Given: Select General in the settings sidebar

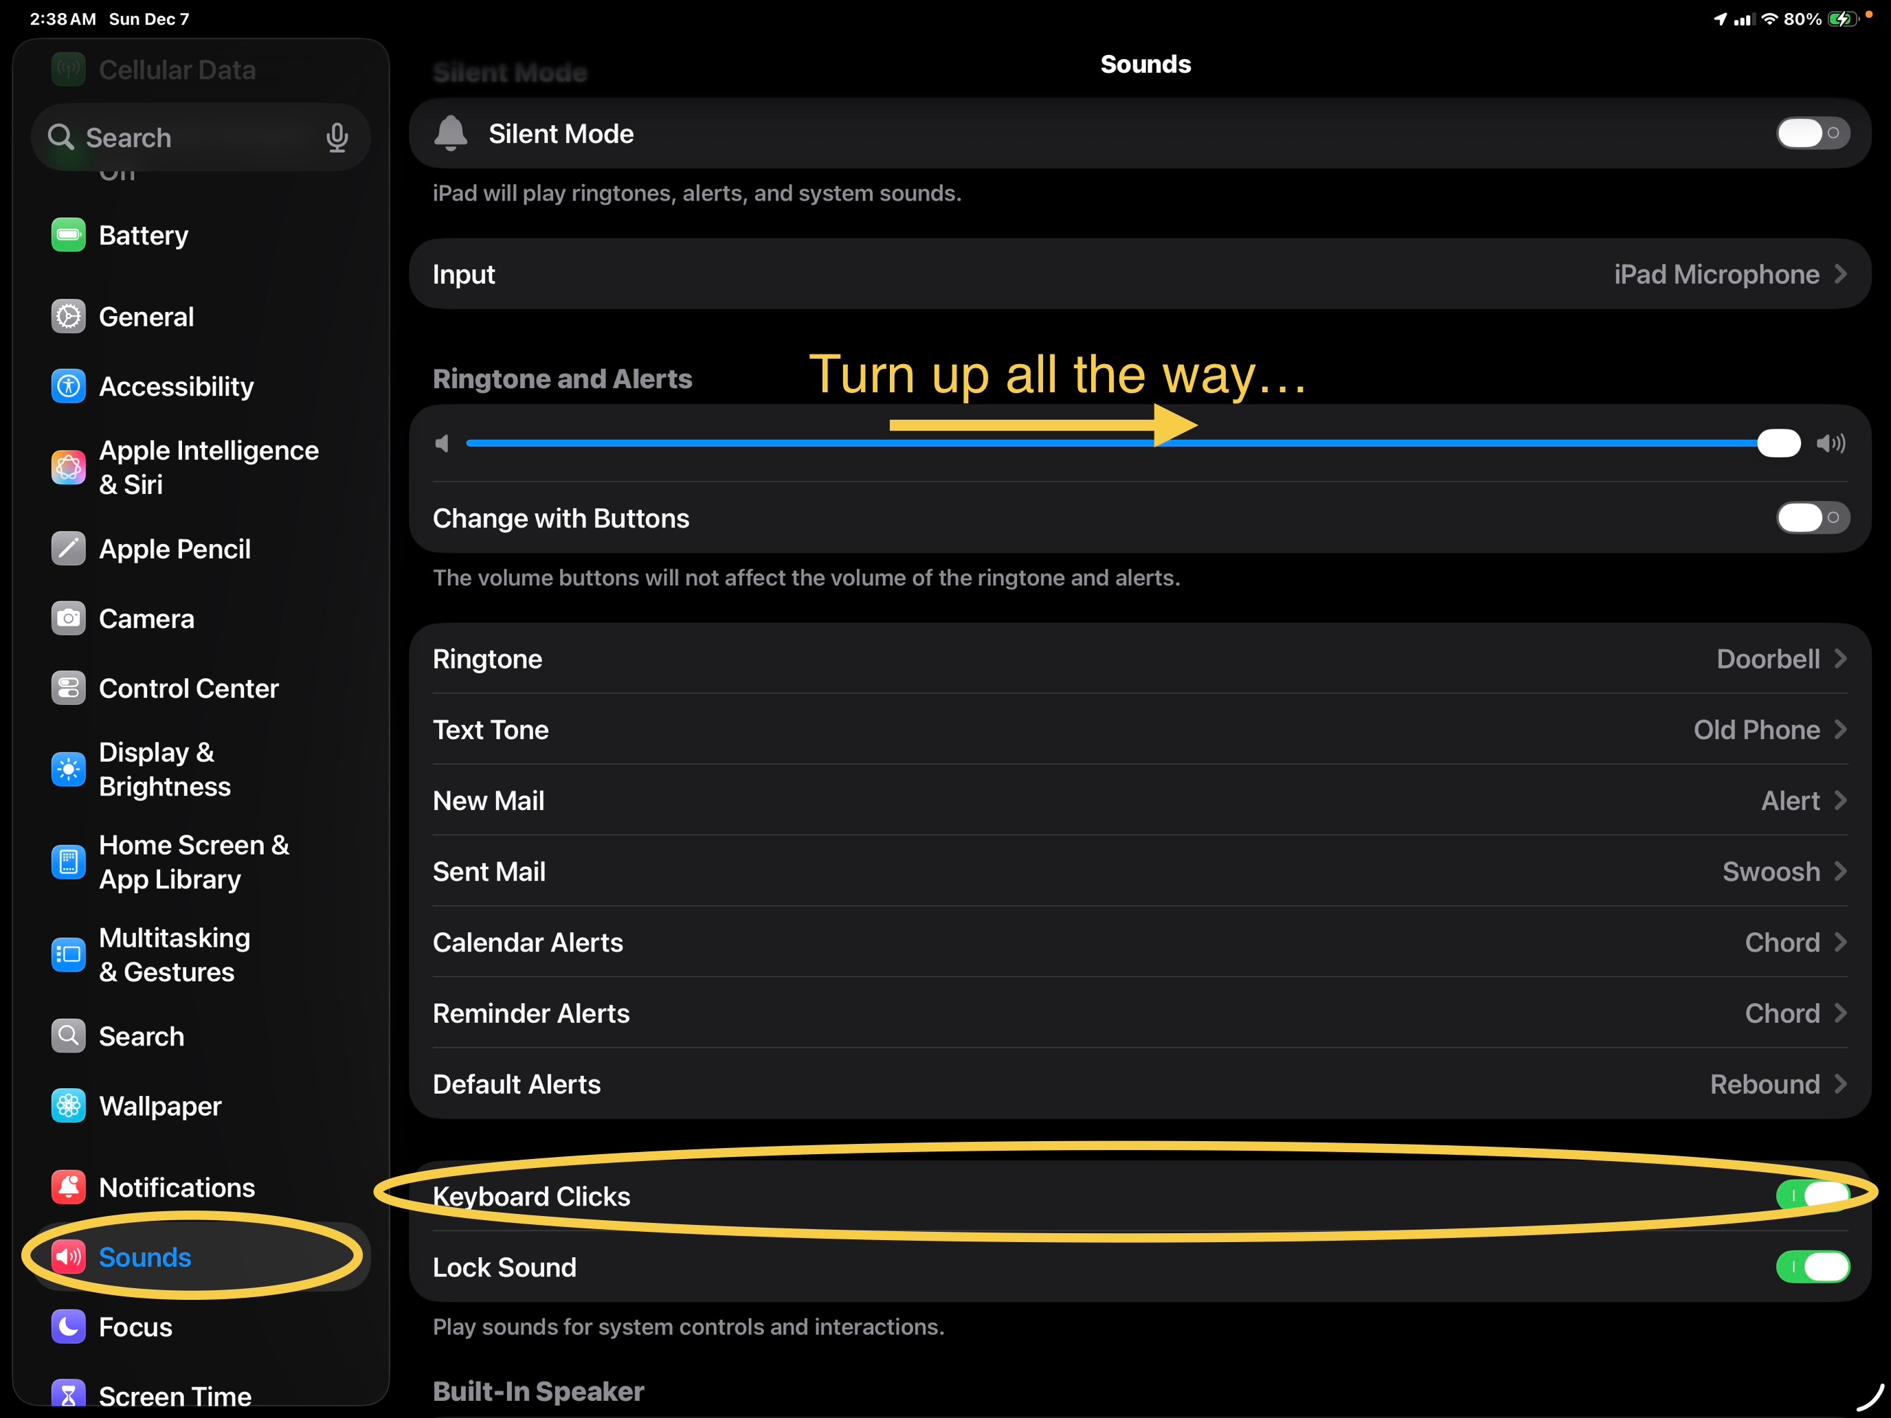Looking at the screenshot, I should [146, 317].
